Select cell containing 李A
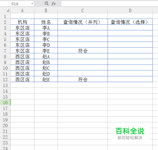Viewport: 158px width, 150px height. (x=46, y=28)
